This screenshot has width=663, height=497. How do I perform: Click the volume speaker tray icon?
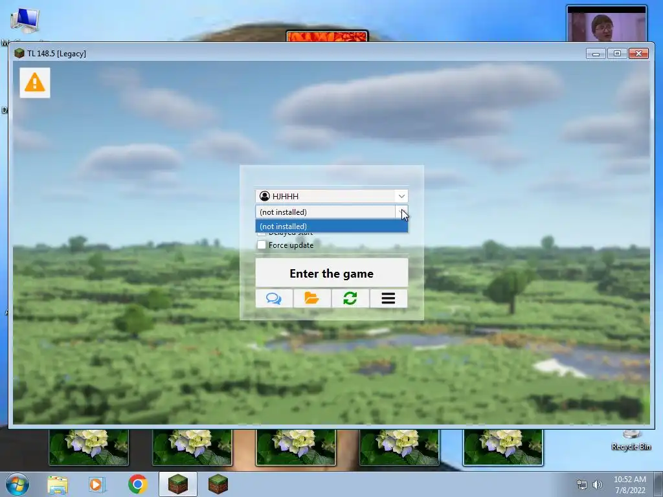click(x=598, y=485)
